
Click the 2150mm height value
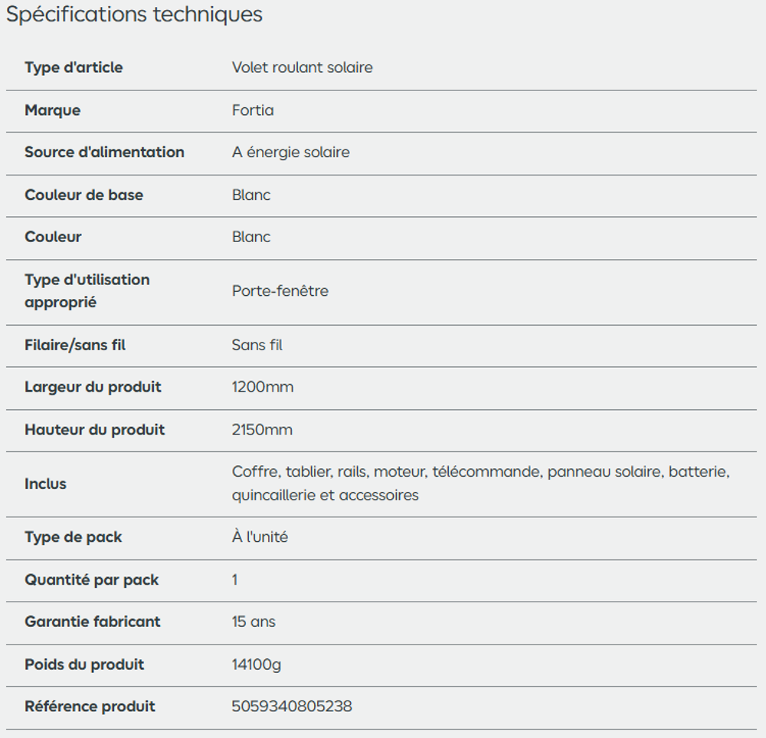pos(262,430)
